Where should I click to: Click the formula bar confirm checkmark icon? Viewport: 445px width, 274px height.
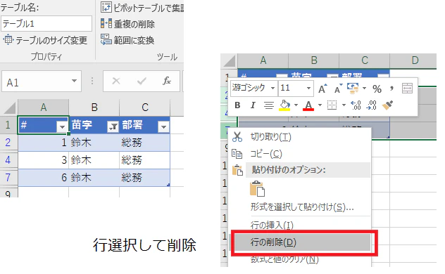coord(142,81)
